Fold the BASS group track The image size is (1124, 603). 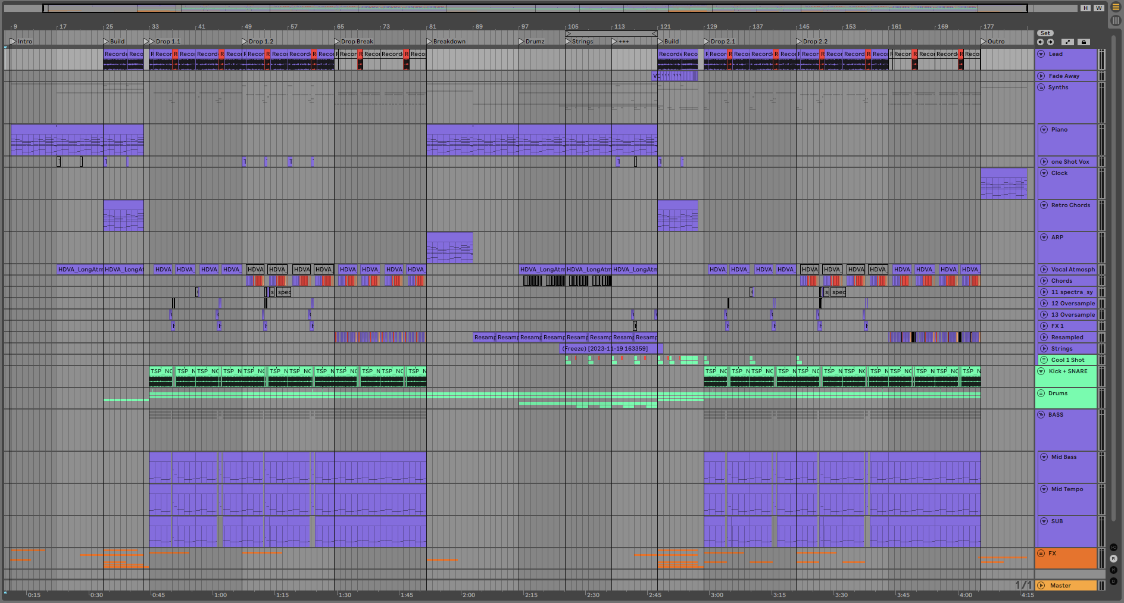[x=1041, y=415]
